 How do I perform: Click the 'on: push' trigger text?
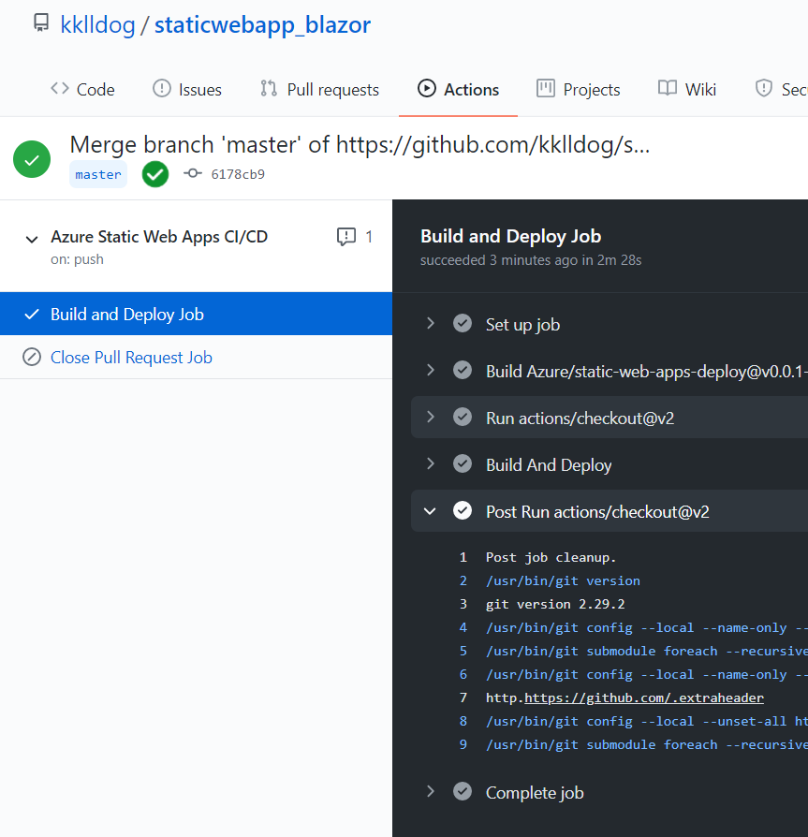point(77,259)
